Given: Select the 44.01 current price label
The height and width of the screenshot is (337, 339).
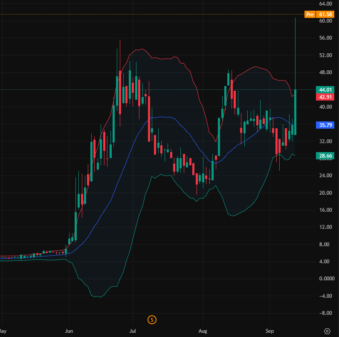Looking at the screenshot, I should (325, 89).
